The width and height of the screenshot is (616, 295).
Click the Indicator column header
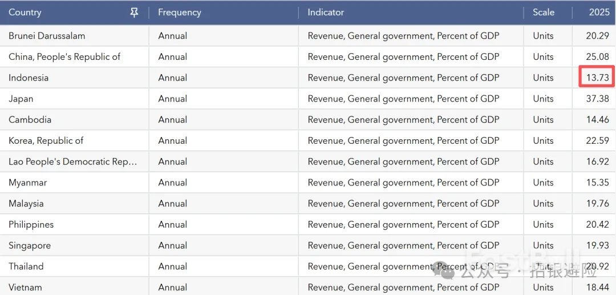coord(326,13)
